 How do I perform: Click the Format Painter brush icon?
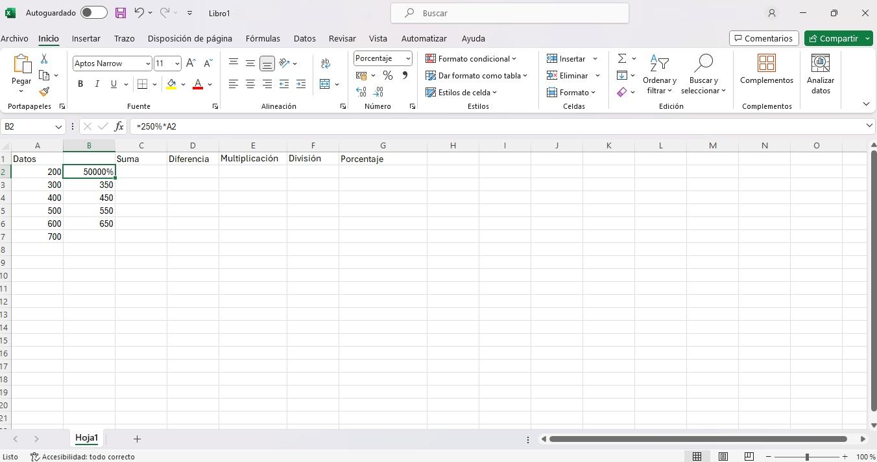[x=44, y=92]
